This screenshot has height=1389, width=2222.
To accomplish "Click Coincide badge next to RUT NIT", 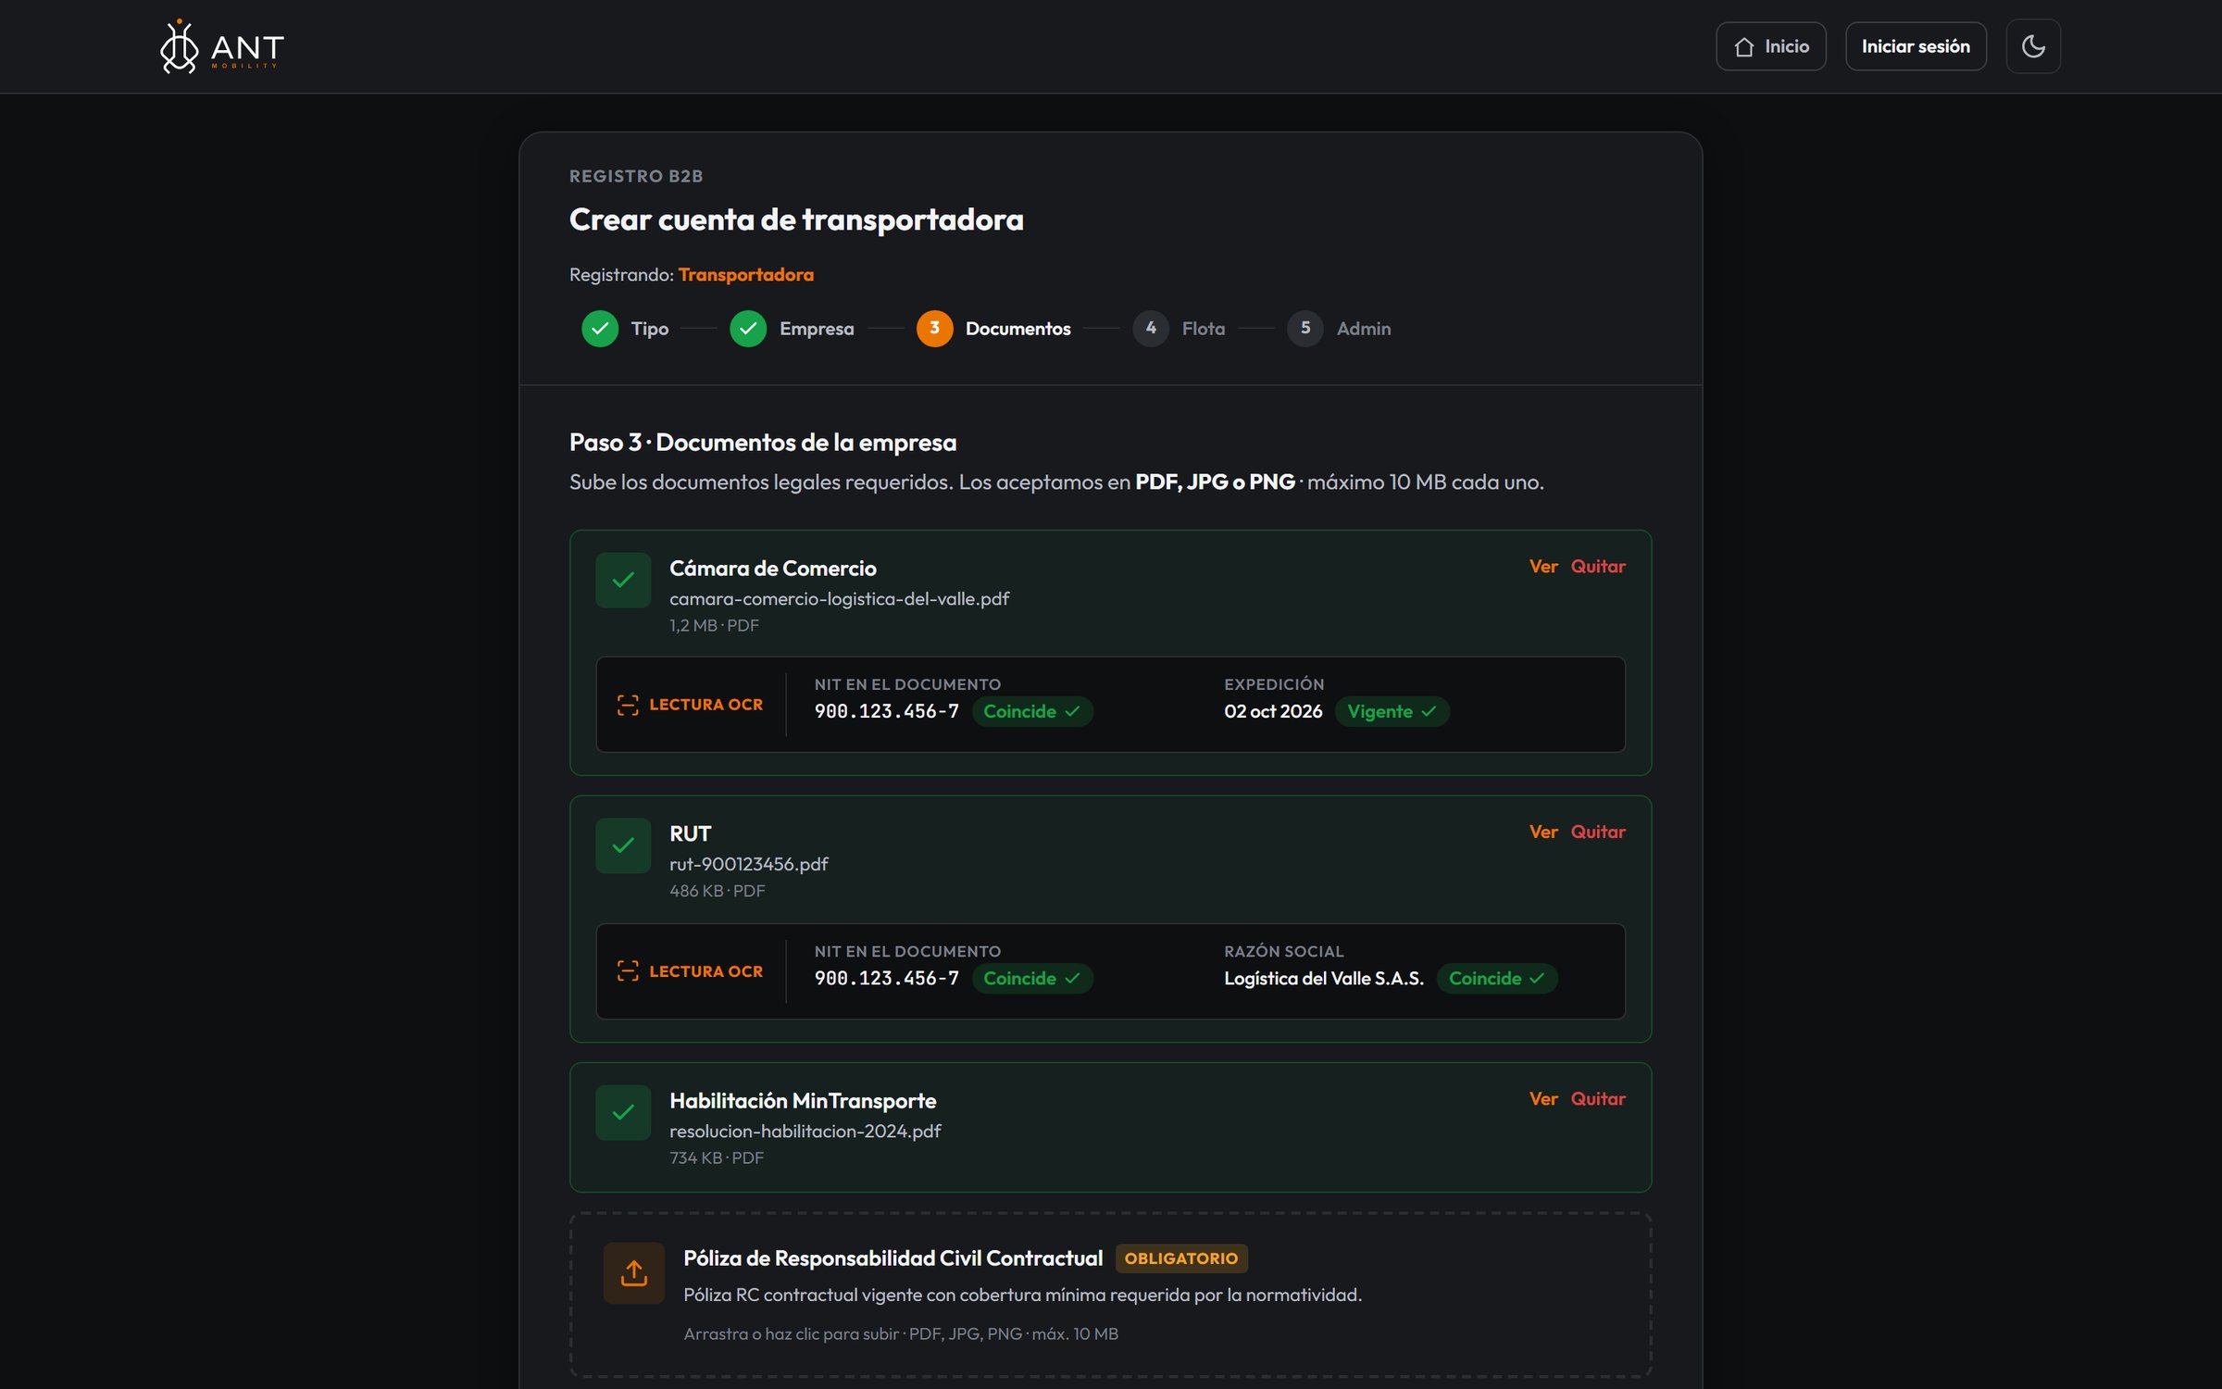I will pyautogui.click(x=1032, y=979).
